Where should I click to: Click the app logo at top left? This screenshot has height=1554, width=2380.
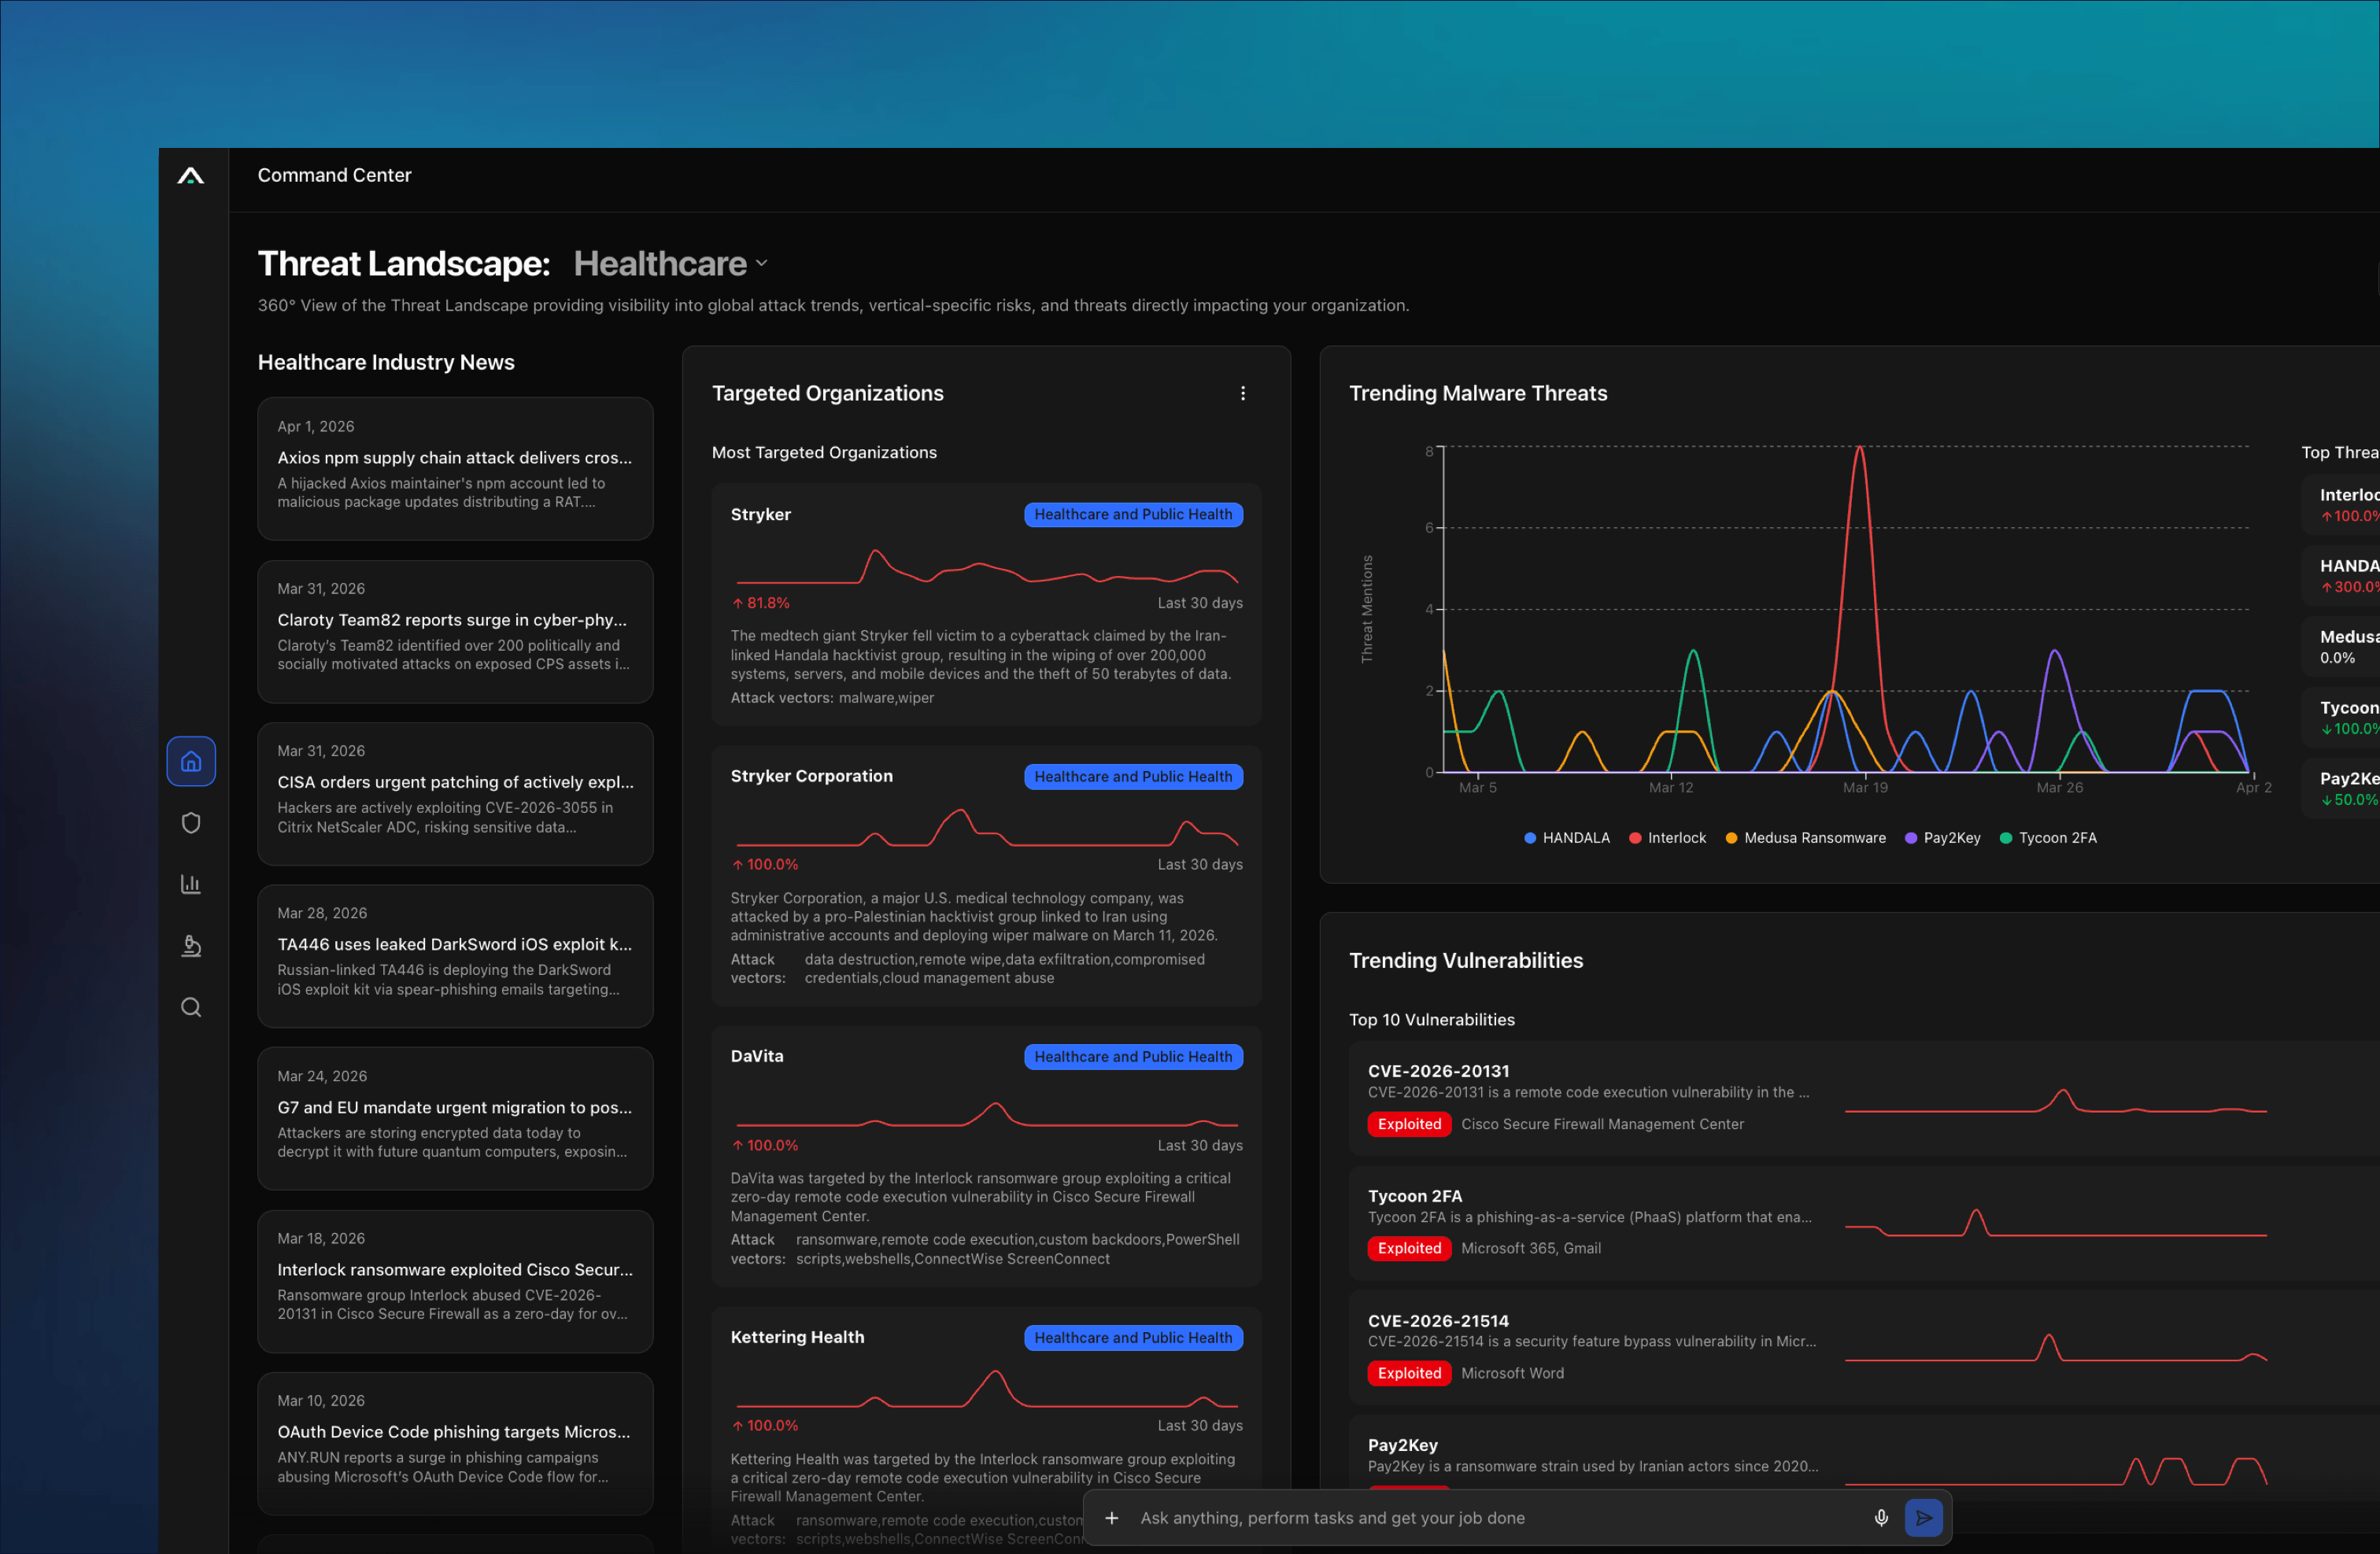[191, 176]
